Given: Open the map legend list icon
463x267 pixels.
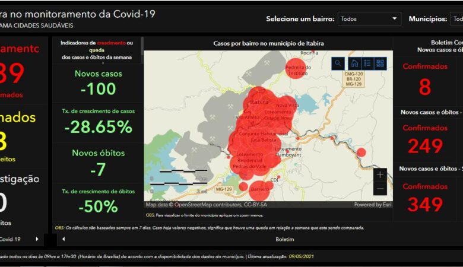Looking at the screenshot, I should tap(367, 63).
